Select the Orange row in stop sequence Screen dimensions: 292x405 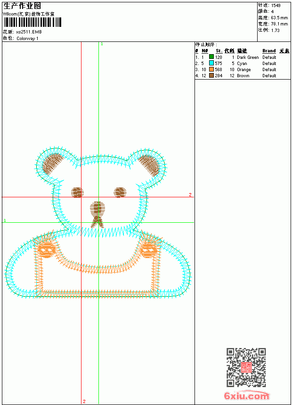(x=243, y=70)
